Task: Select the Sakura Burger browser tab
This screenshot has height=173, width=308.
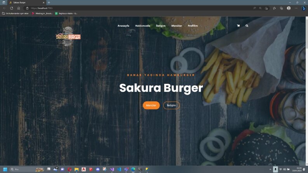Action: pyautogui.click(x=26, y=3)
